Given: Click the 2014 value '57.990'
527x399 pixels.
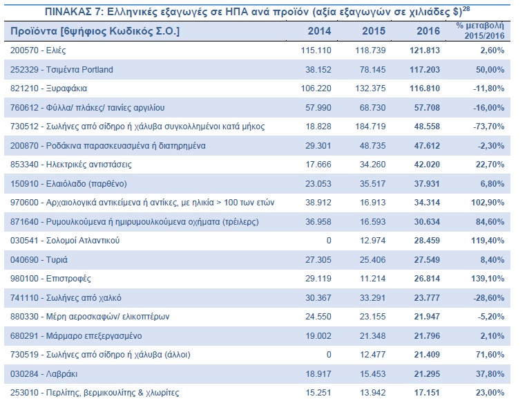Looking at the screenshot, I should point(318,108).
